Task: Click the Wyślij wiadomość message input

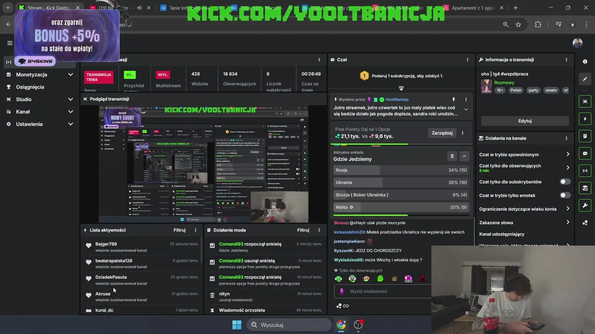Action: click(x=383, y=291)
